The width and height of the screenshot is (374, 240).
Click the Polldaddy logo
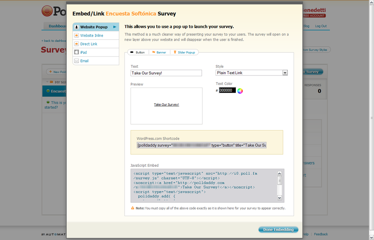[48, 11]
